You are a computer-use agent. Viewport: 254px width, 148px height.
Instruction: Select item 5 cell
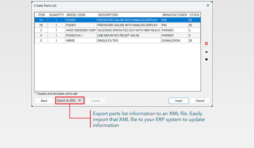click(41, 41)
